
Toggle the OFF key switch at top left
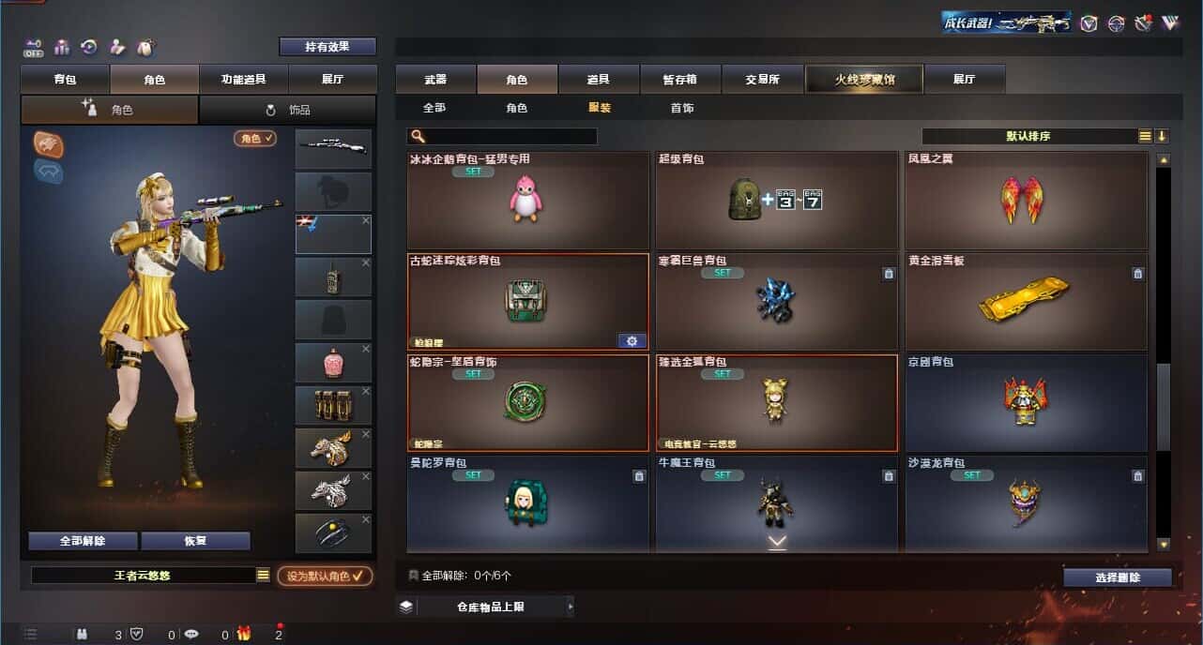click(34, 47)
